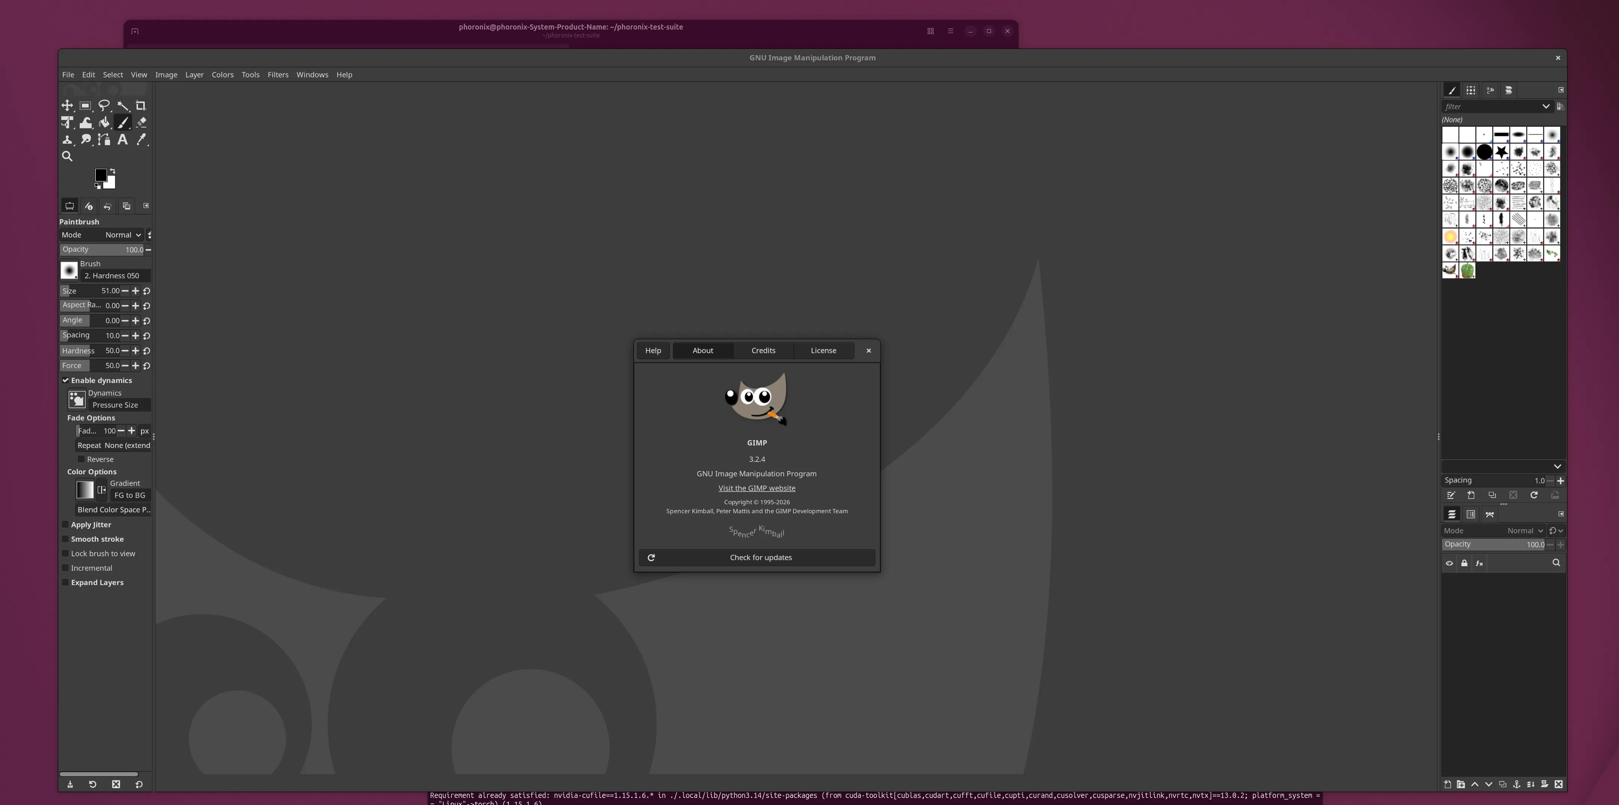Open the Filters menu
The height and width of the screenshot is (805, 1619).
[278, 74]
